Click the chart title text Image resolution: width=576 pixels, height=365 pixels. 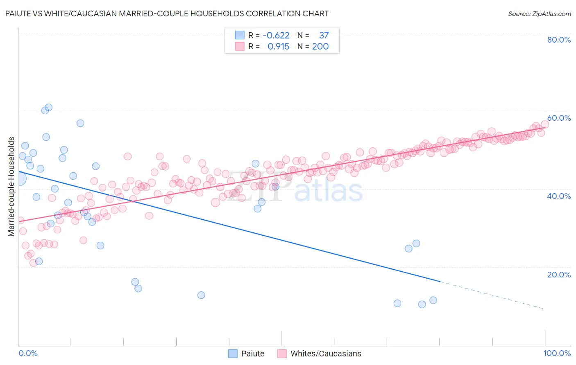(x=167, y=14)
